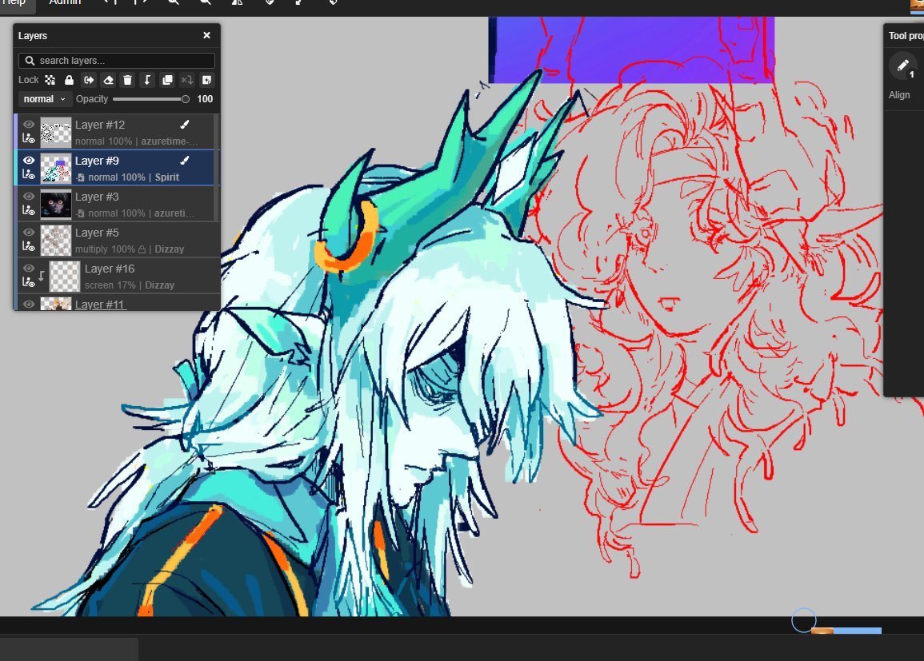Click the Lock label in Layers panel
924x661 pixels.
[28, 80]
